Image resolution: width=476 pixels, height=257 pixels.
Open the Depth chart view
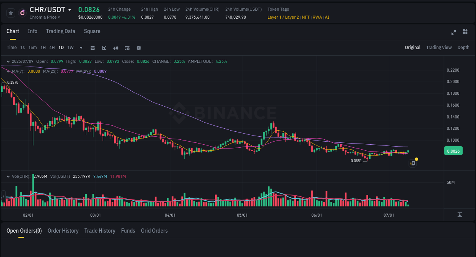pyautogui.click(x=463, y=47)
